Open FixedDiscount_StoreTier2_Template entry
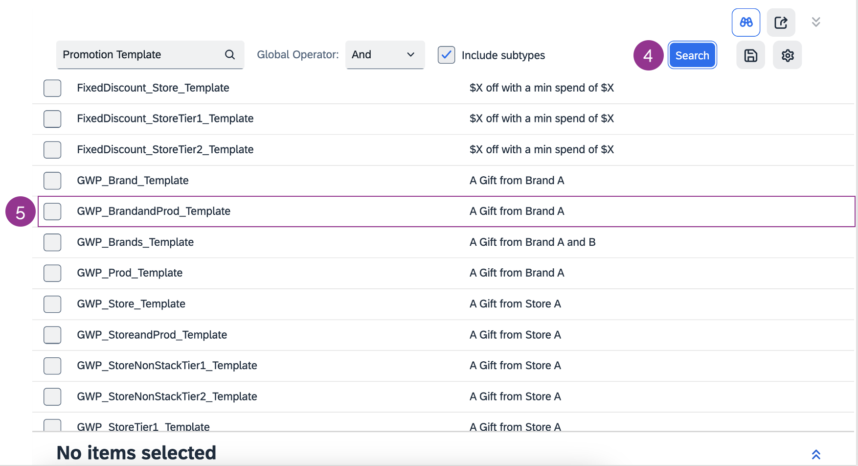This screenshot has height=466, width=858. (x=165, y=150)
